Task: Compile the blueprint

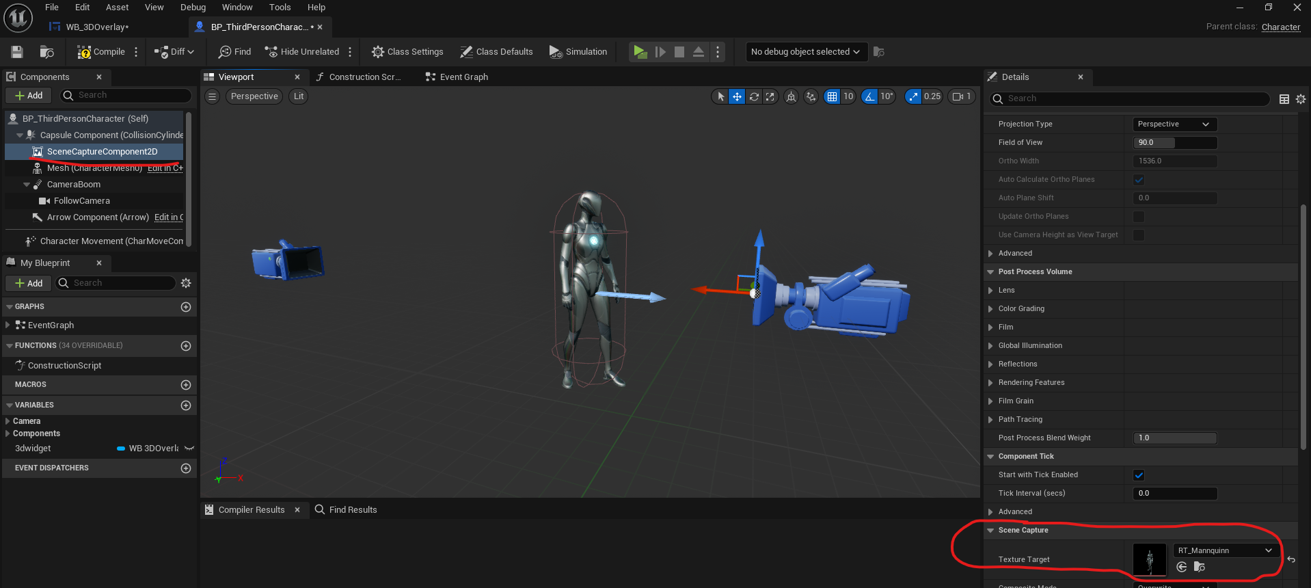Action: click(x=101, y=52)
